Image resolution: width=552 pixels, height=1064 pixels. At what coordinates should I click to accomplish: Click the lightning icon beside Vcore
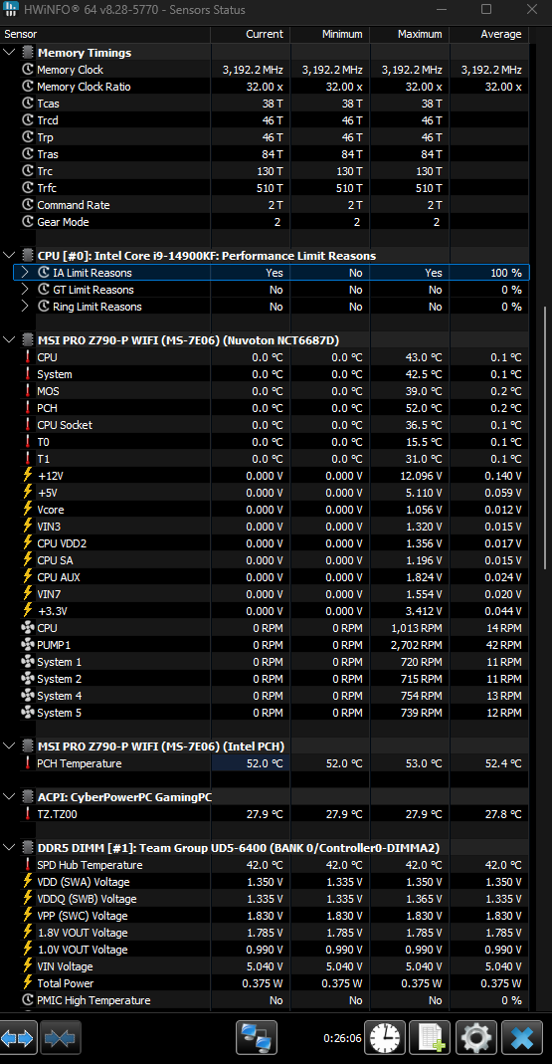(28, 509)
